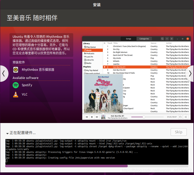Click the play indicator on track 8

tap(105, 67)
